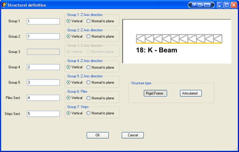Viewport: 239px width, 152px height.
Task: Click the roll-up arrow icon in title bar
Action: click(195, 5)
